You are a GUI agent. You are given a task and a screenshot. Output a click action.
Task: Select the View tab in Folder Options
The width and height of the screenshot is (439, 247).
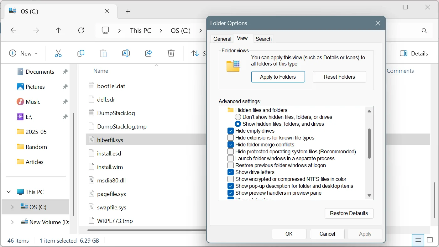[242, 38]
